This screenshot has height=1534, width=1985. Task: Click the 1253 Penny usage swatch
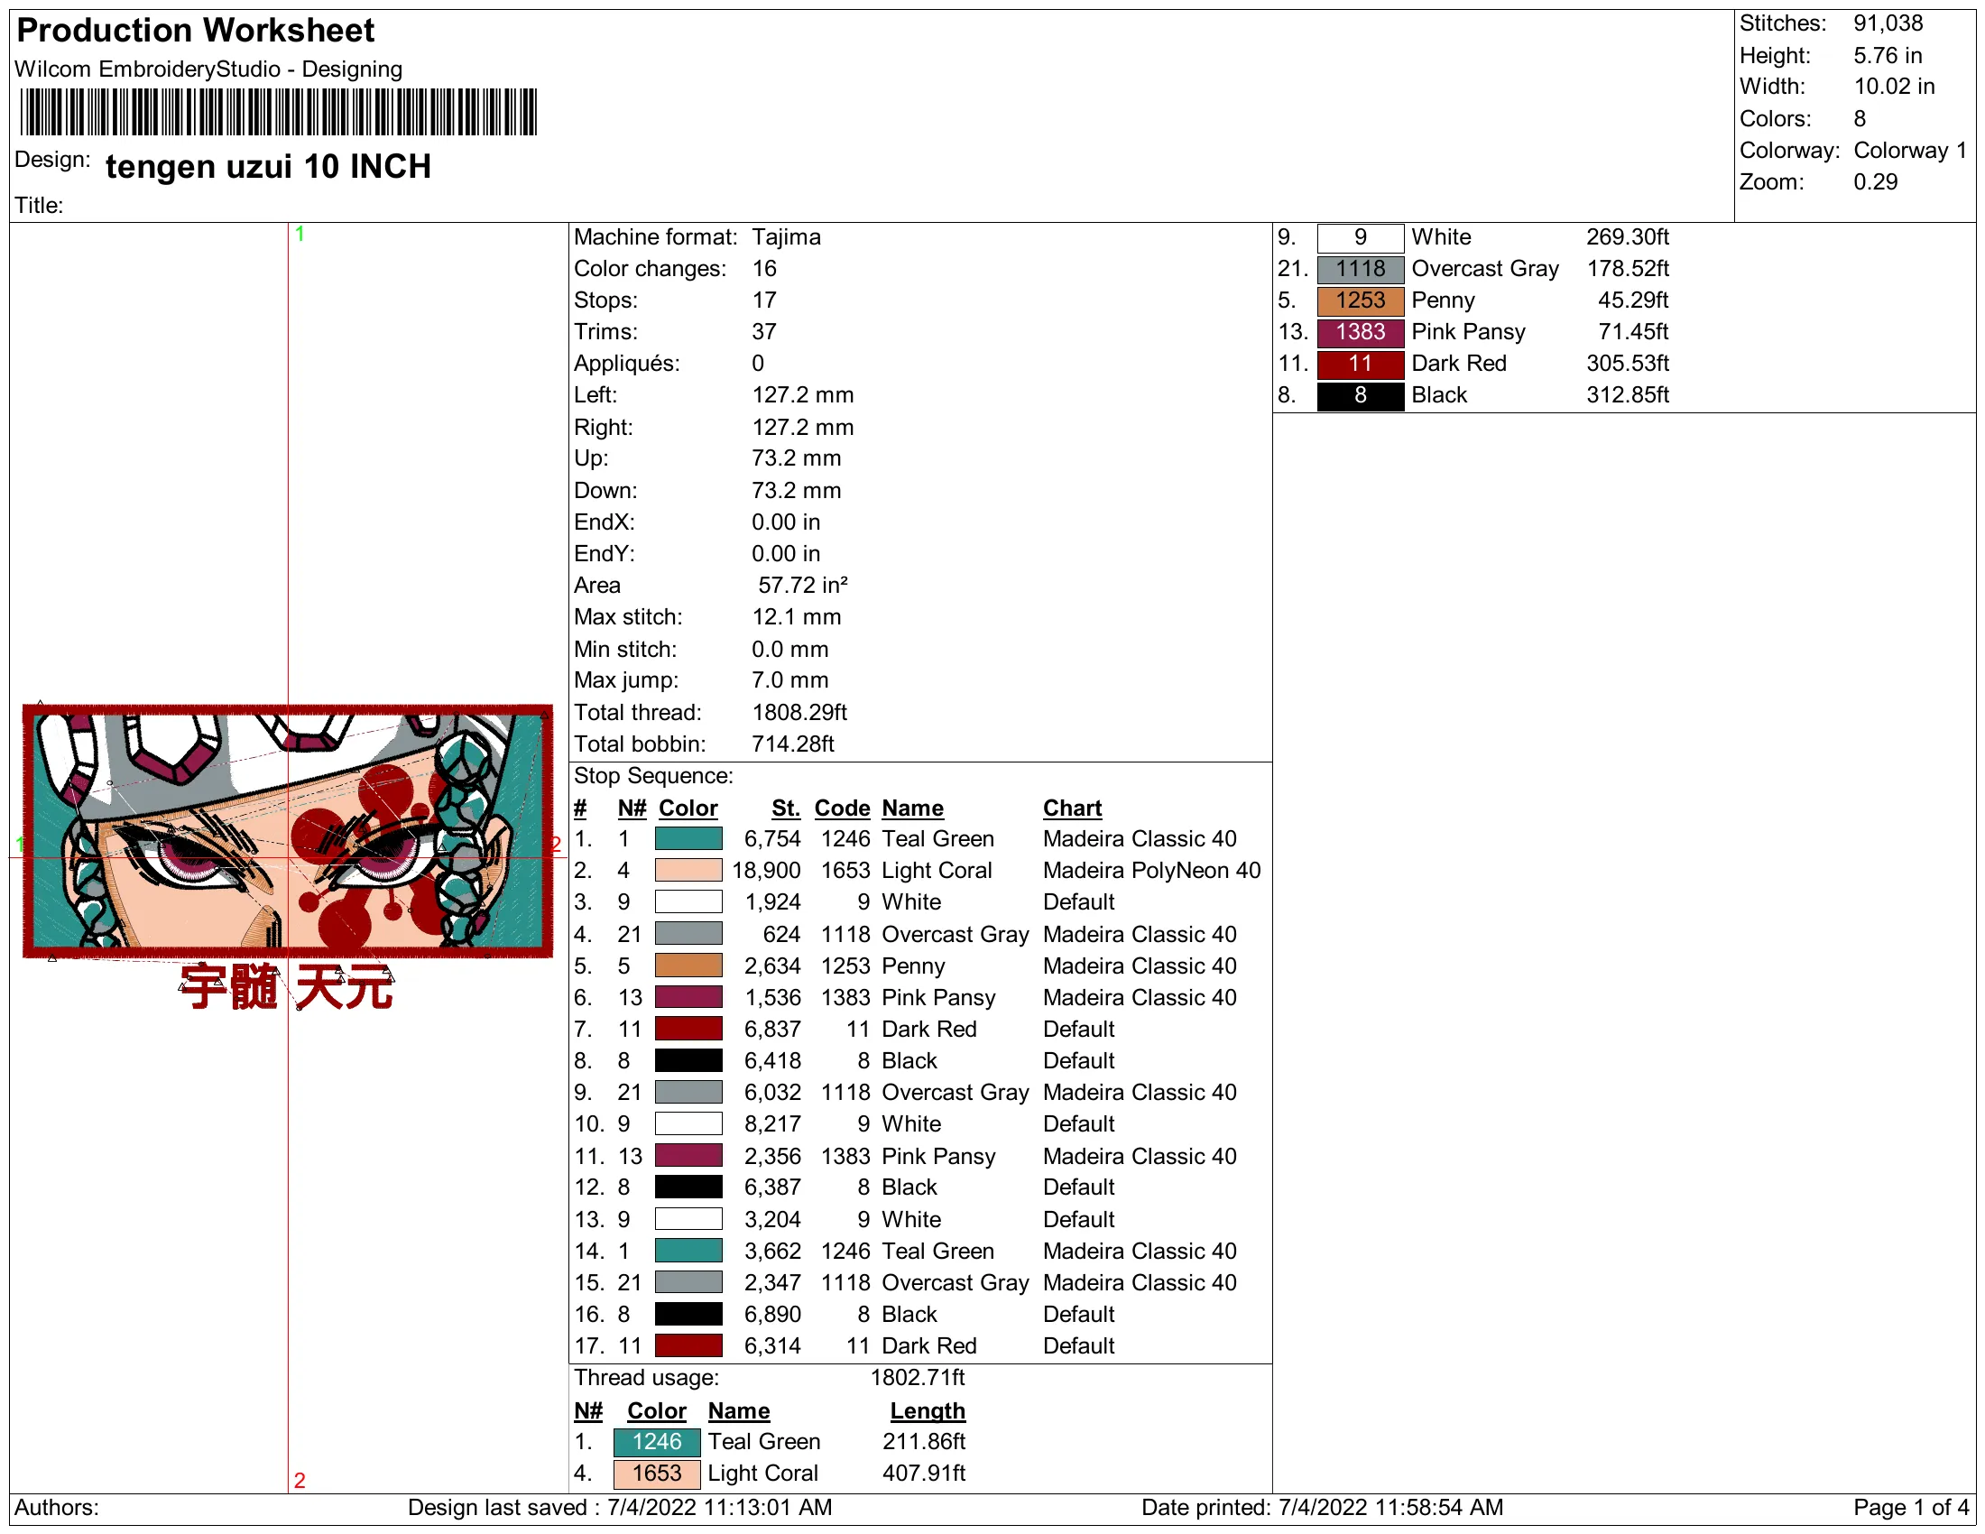(x=1361, y=300)
